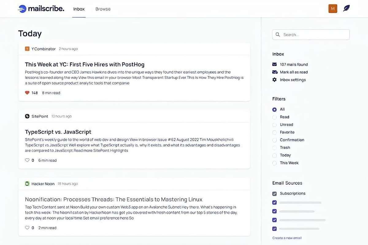Open the TypeScript vs. JavaScript email title
The width and height of the screenshot is (368, 245).
58,132
